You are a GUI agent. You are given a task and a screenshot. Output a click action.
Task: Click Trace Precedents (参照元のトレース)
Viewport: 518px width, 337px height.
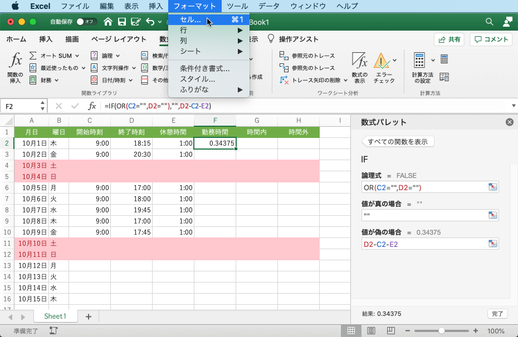307,56
